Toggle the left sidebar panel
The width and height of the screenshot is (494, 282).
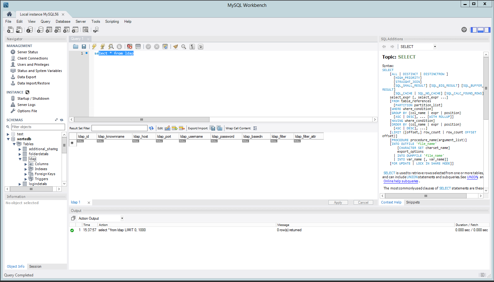click(x=474, y=30)
